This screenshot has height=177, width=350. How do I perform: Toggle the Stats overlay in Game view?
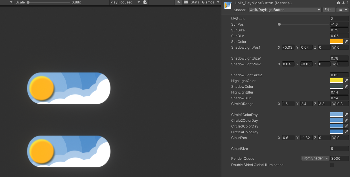[195, 2]
